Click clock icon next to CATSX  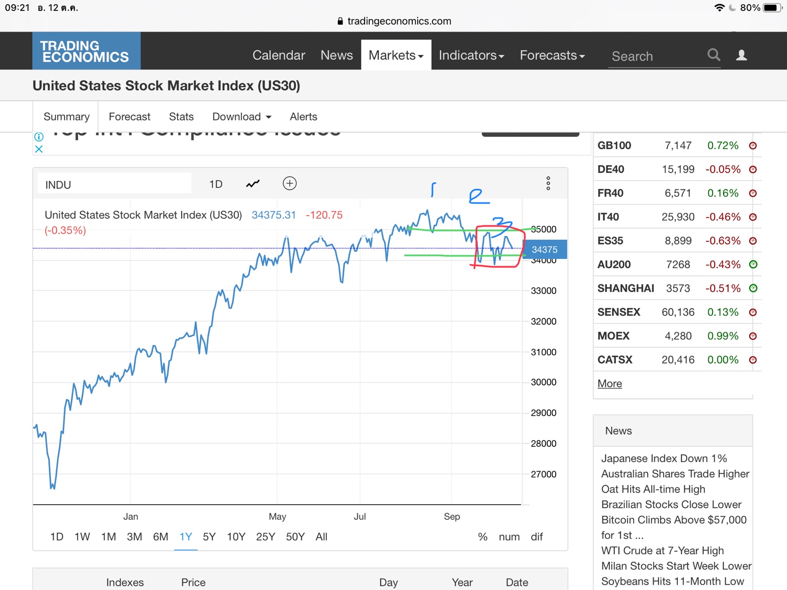pos(753,360)
